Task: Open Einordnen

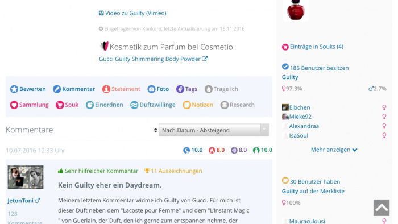Action: tap(109, 105)
